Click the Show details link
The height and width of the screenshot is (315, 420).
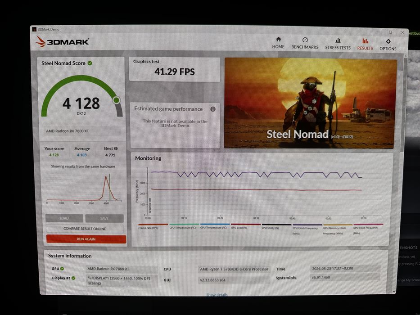(217, 295)
